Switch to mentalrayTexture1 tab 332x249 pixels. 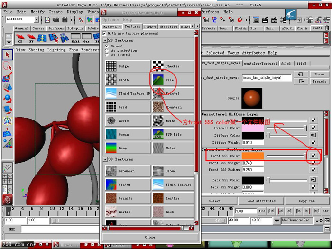260,63
